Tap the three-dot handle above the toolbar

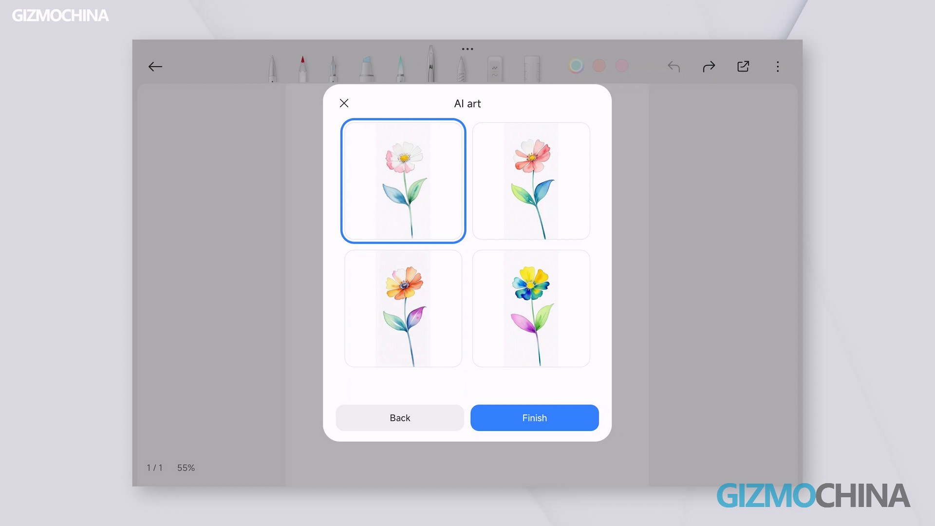467,49
